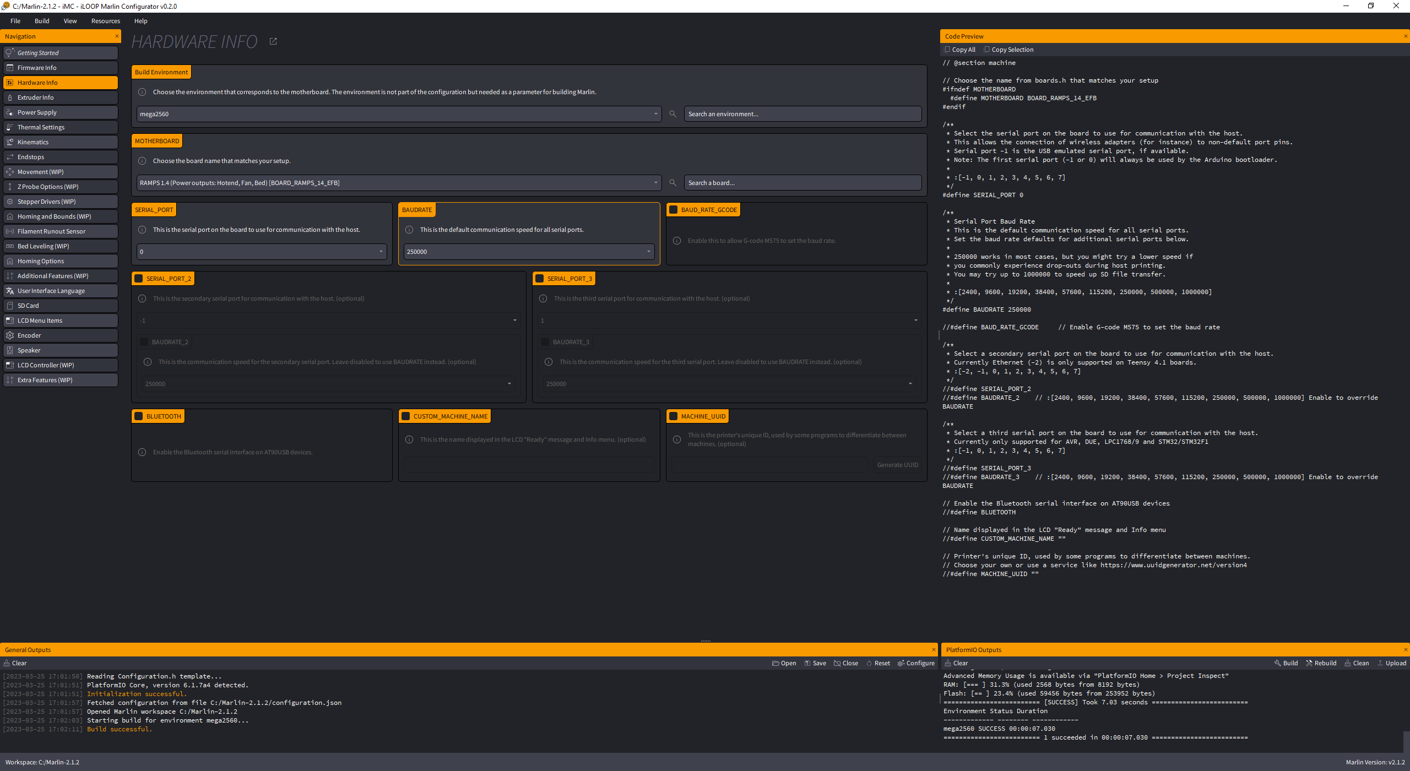
Task: Enable SERIAL_PORT_2 checkbox
Action: pyautogui.click(x=139, y=279)
